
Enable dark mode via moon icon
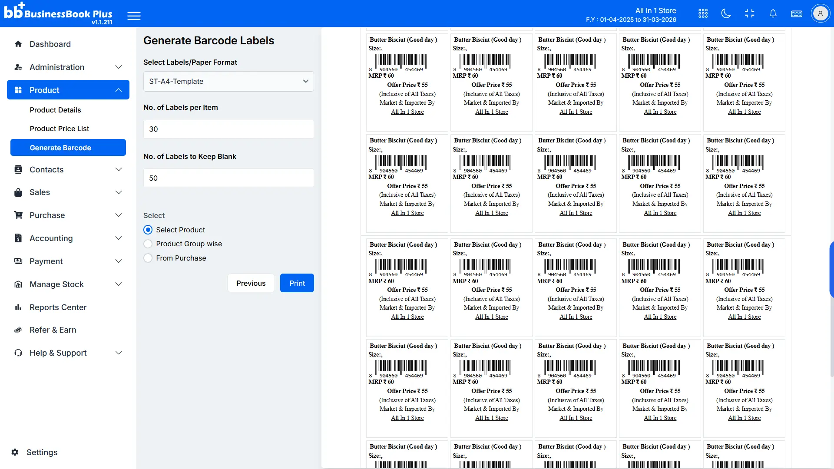pyautogui.click(x=726, y=13)
